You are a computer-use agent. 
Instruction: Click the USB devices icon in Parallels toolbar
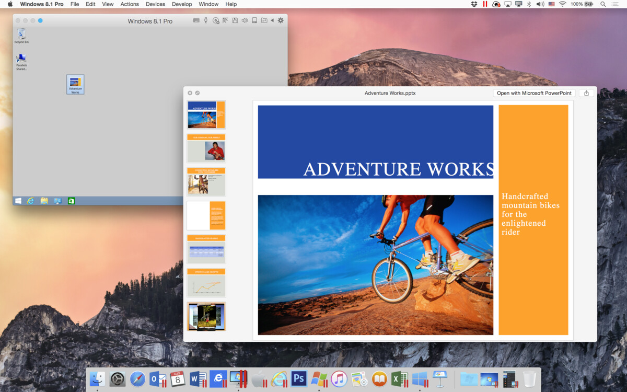[205, 21]
